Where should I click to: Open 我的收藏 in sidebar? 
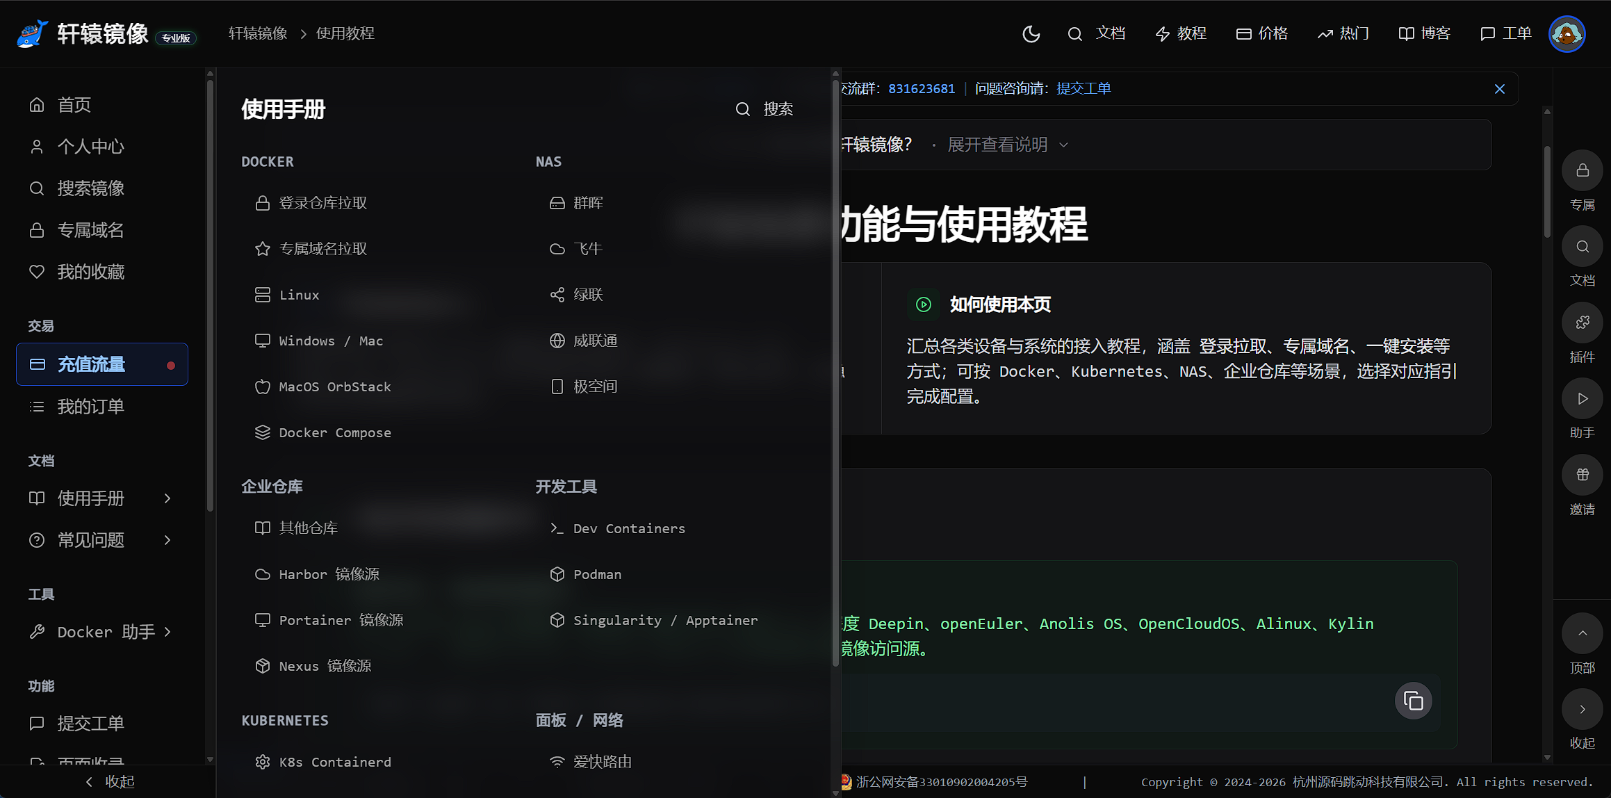[x=102, y=272]
